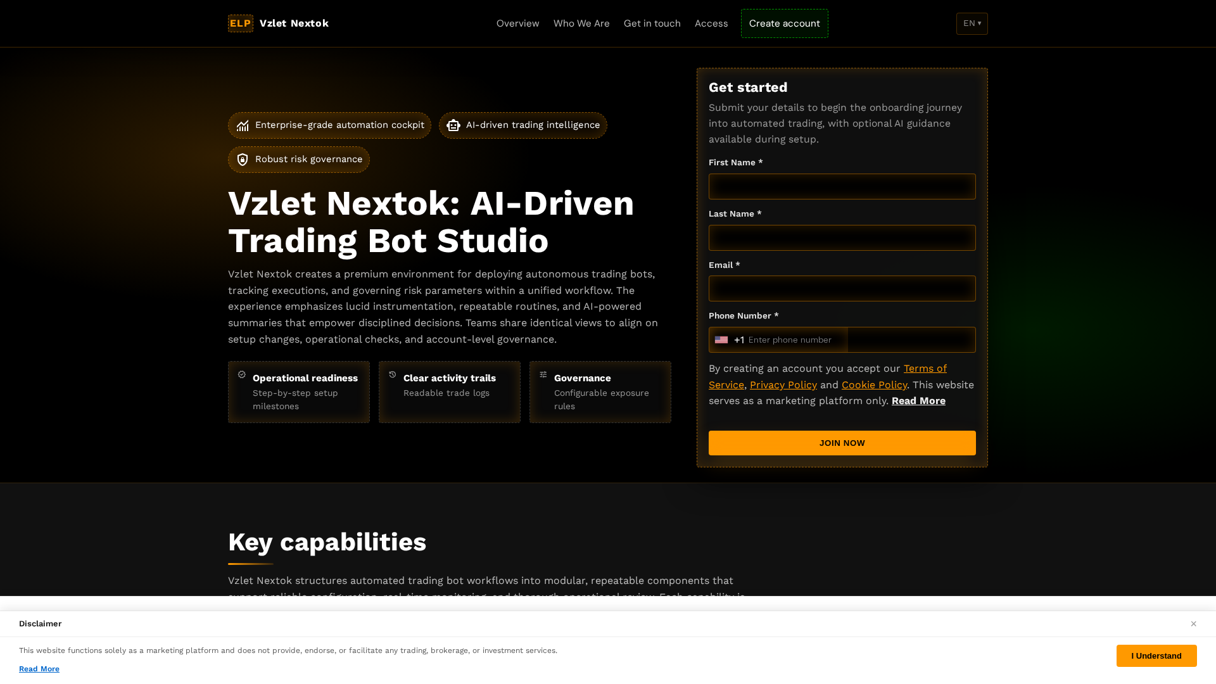The width and height of the screenshot is (1216, 684).
Task: Click the US flag icon in phone field
Action: click(x=721, y=340)
